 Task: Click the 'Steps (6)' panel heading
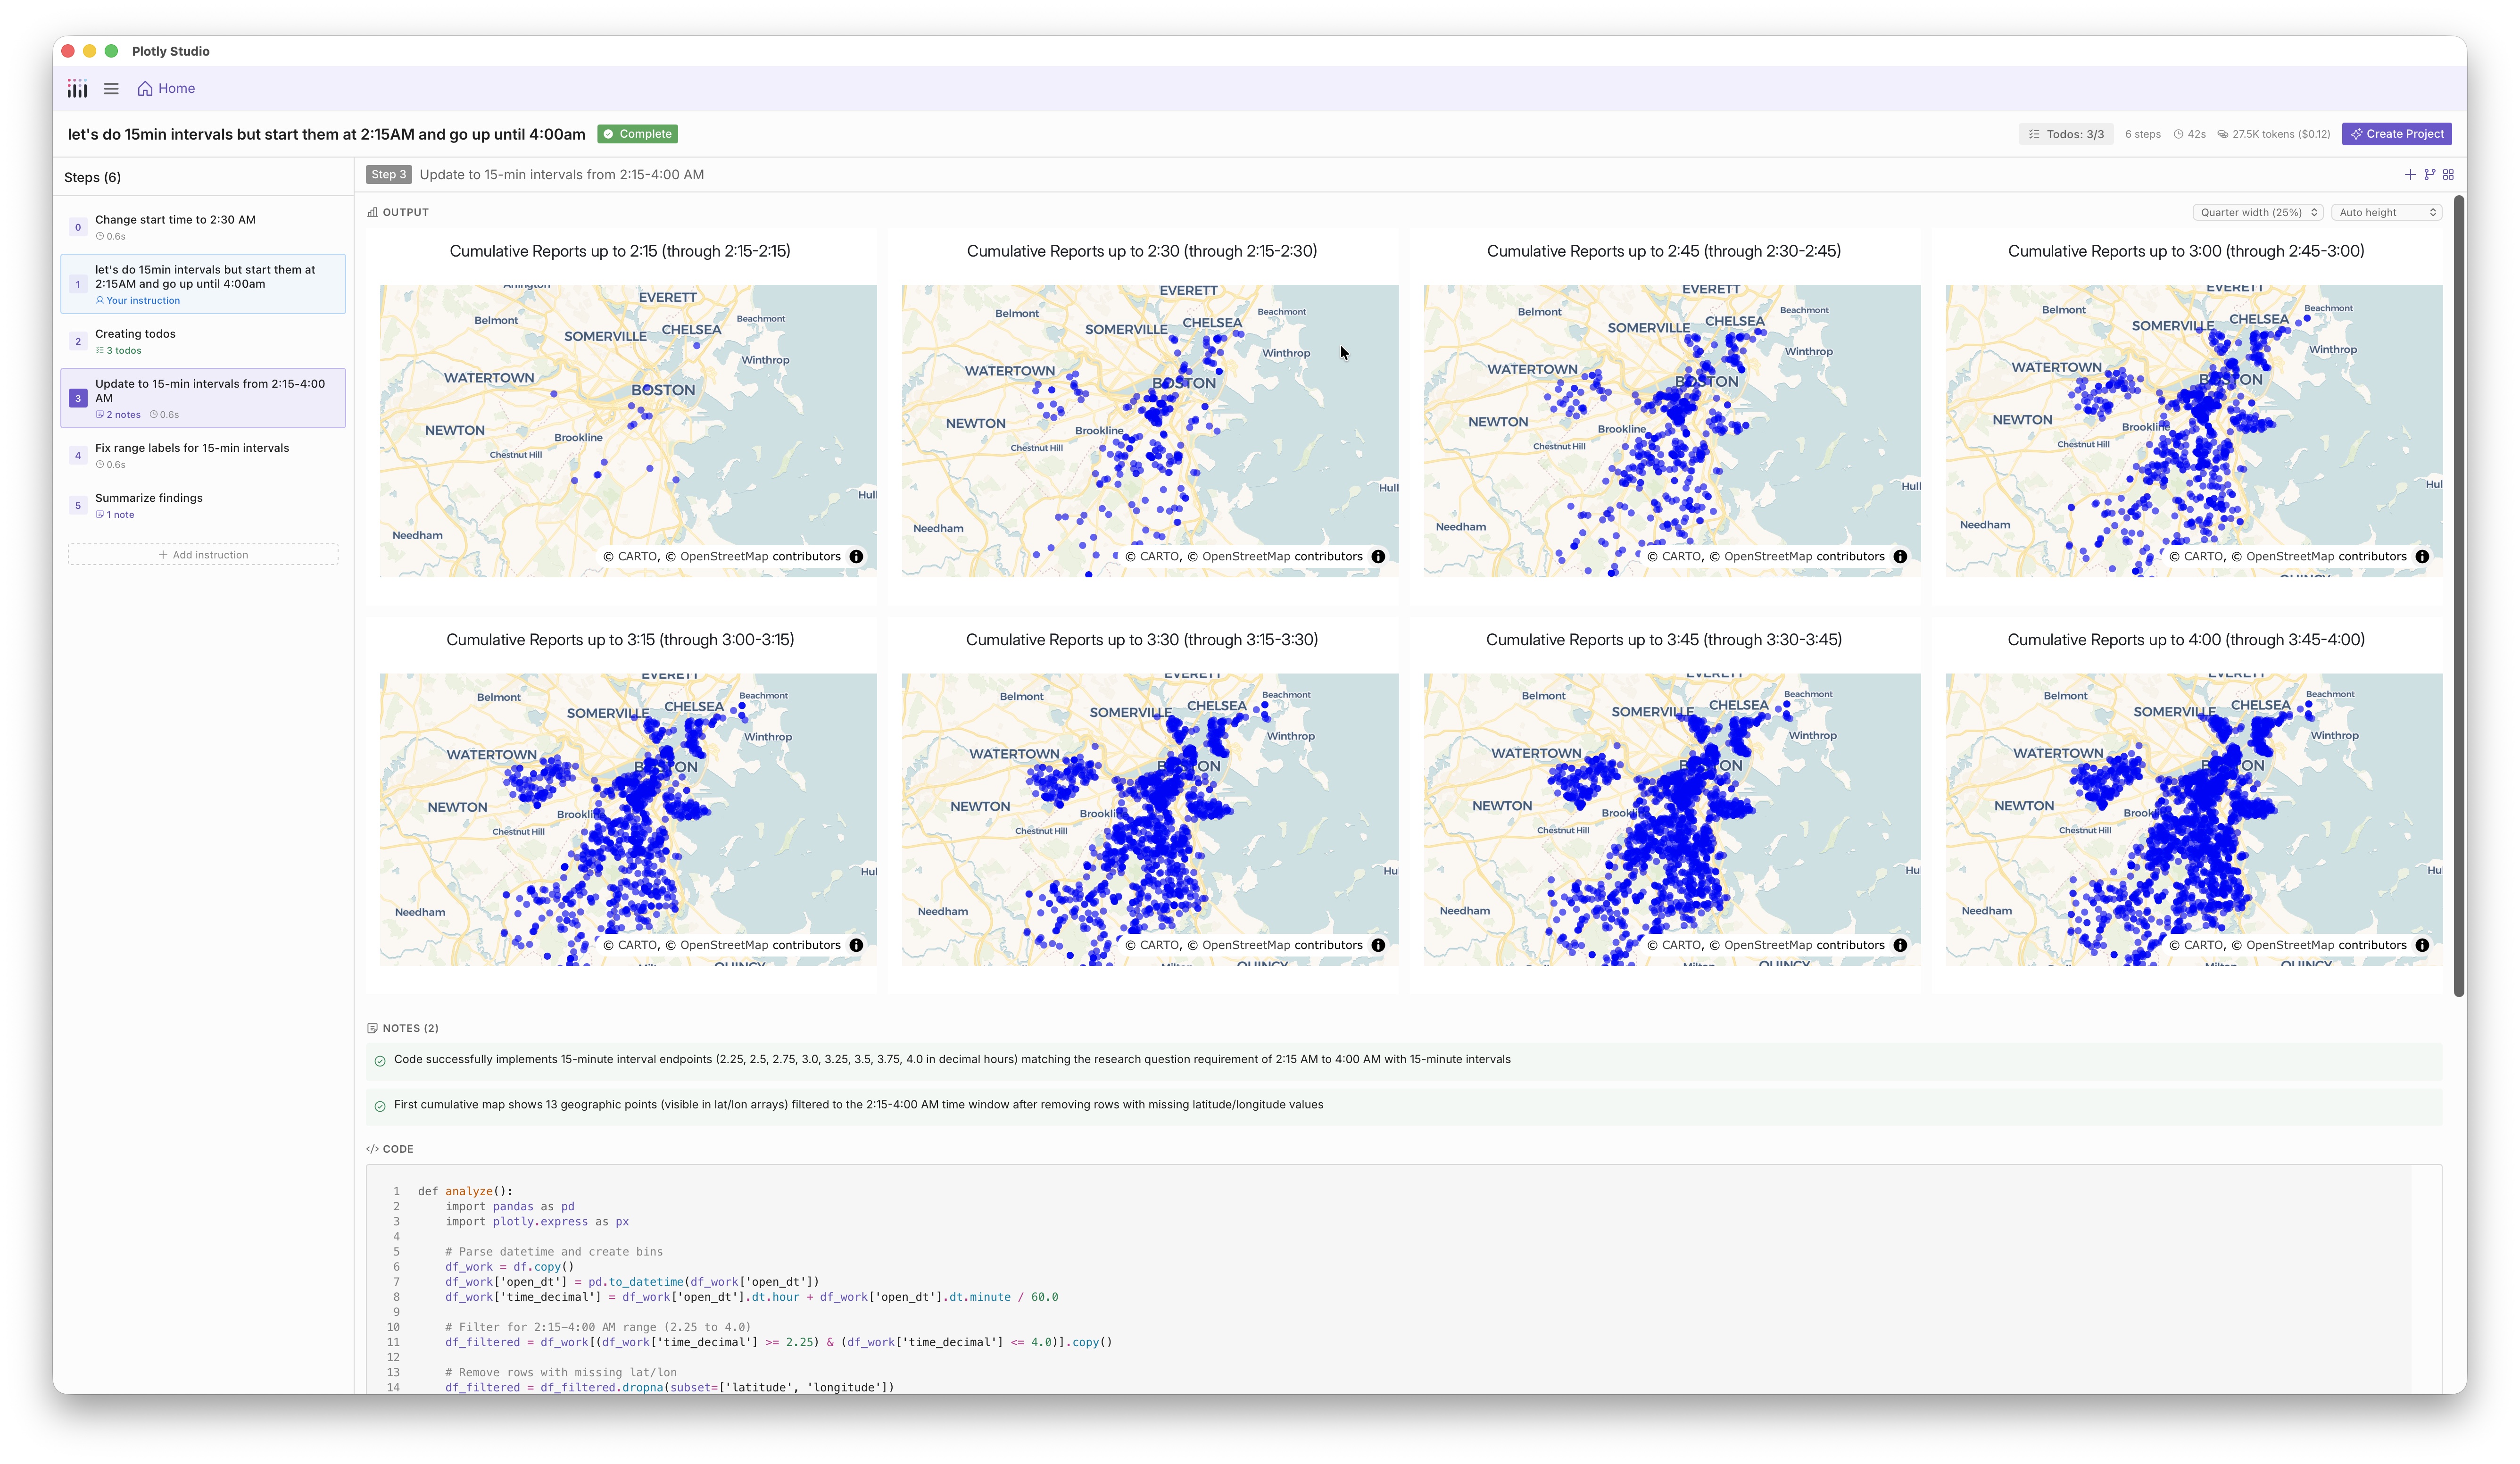coord(92,178)
